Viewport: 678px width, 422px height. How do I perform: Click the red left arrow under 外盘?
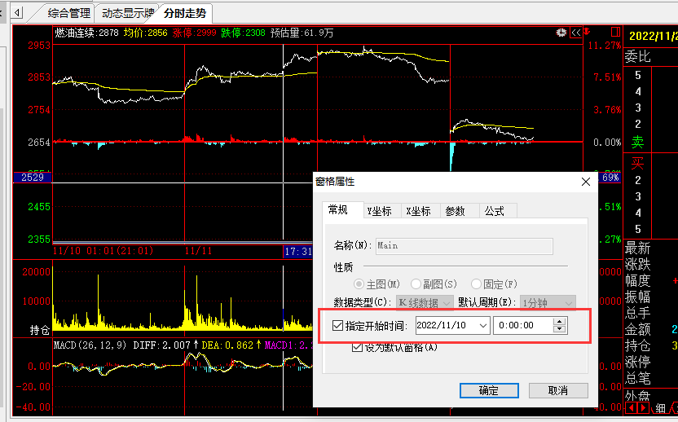tap(631, 408)
